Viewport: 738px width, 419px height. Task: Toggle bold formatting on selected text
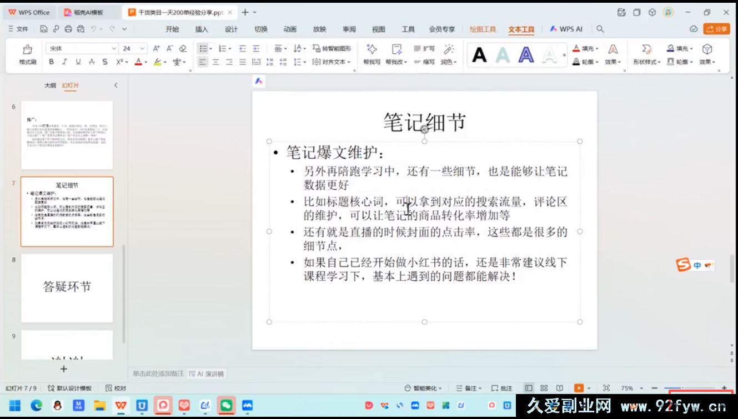pos(51,62)
